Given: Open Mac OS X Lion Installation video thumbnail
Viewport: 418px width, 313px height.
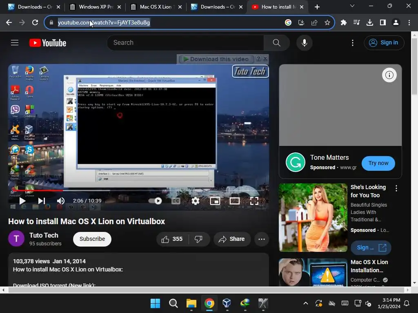Looking at the screenshot, I should (x=313, y=272).
